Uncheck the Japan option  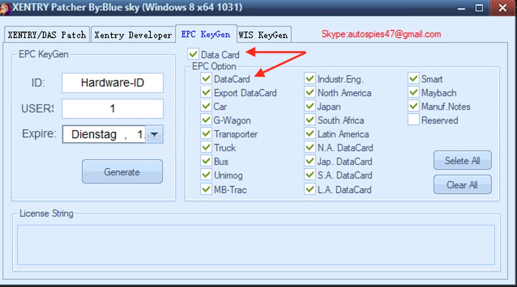[310, 106]
